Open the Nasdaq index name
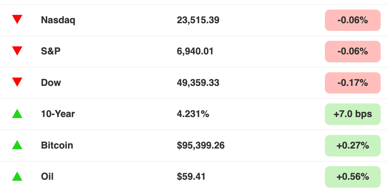Image resolution: width=388 pixels, height=192 pixels. (58, 20)
